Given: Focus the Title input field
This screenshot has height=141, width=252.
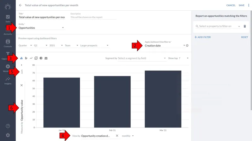Looking at the screenshot, I should coord(42,17).
